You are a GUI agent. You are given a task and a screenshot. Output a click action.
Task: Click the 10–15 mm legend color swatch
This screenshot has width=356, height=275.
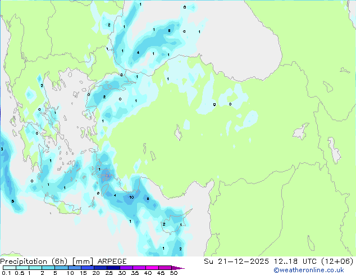pyautogui.click(x=74, y=268)
